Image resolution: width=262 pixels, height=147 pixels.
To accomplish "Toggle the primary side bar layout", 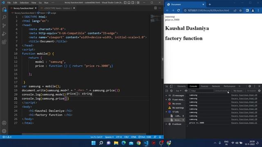I will point(125,3).
